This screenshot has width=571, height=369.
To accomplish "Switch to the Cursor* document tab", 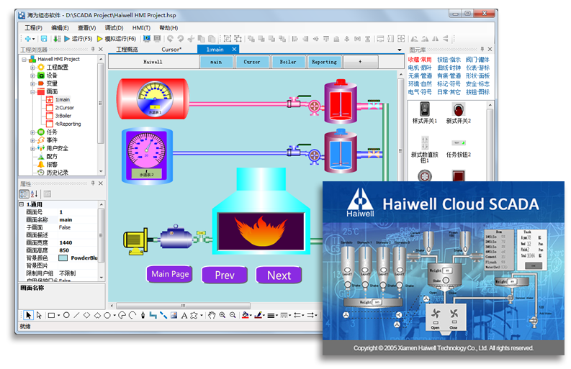I will click(171, 50).
